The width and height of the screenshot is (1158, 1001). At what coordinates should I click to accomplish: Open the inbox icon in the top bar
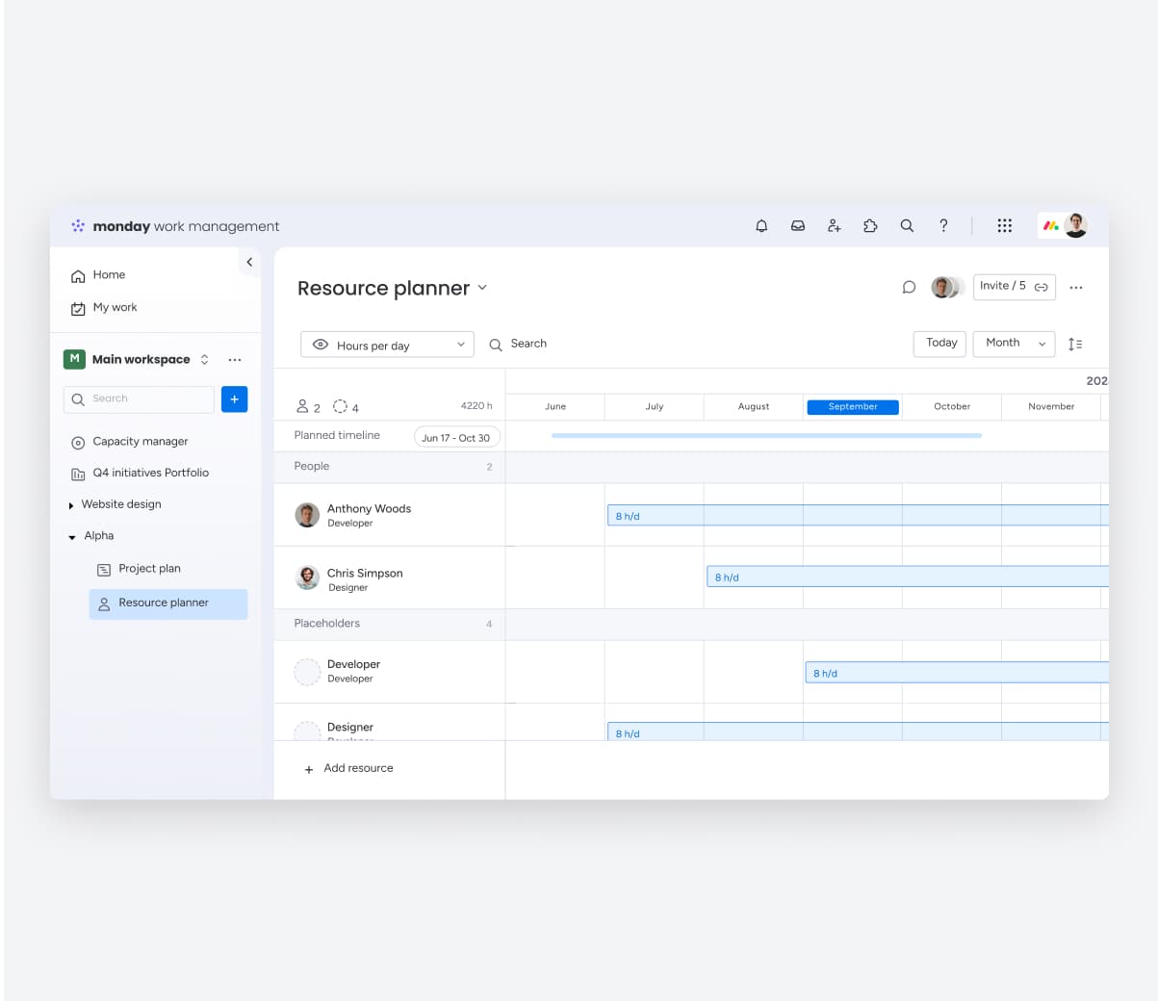coord(798,225)
